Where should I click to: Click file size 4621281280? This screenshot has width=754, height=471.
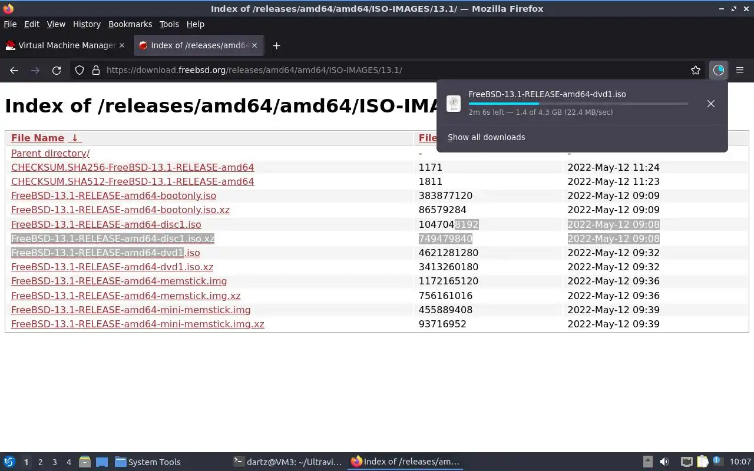[x=448, y=253]
